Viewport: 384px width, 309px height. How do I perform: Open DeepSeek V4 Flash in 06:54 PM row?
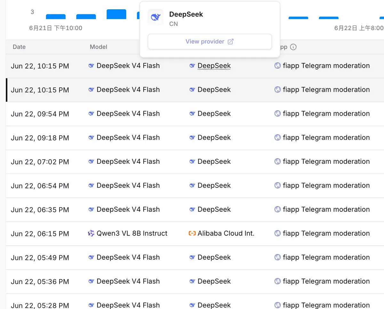[128, 186]
